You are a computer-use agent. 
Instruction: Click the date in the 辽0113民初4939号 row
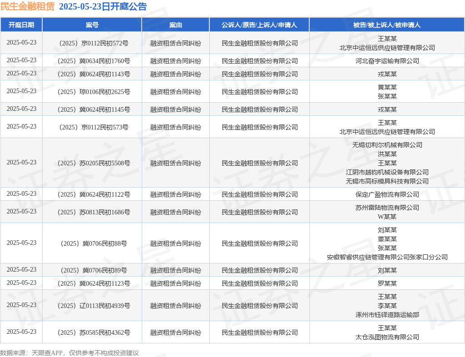coord(21,305)
